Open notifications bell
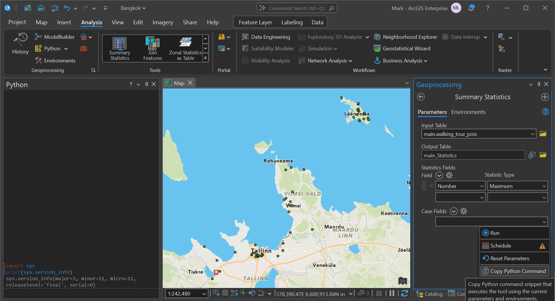Screen dimensions: 555x301 pyautogui.click(x=471, y=8)
